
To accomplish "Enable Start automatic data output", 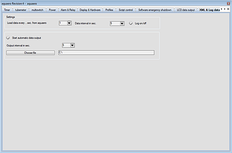I will (x=8, y=38).
